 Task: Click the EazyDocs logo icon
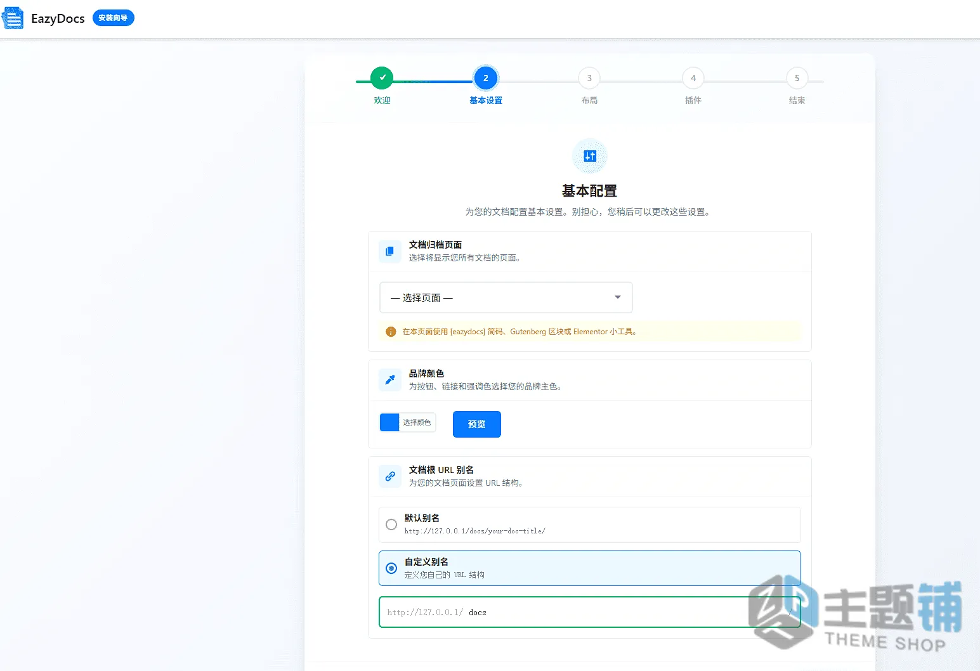(x=13, y=18)
